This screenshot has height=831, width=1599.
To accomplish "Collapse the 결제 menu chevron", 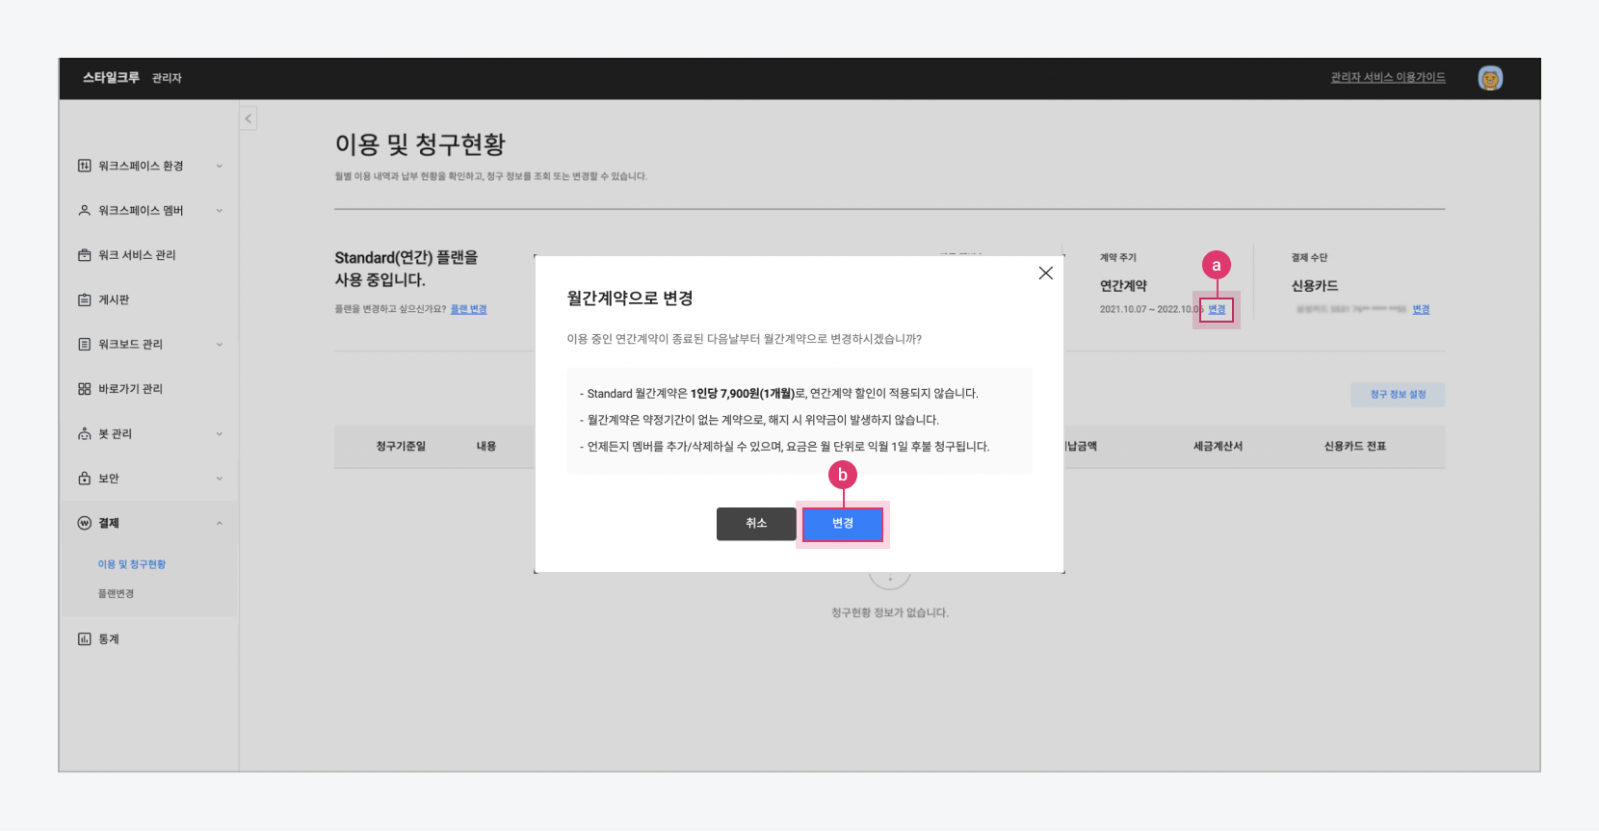I will (220, 523).
